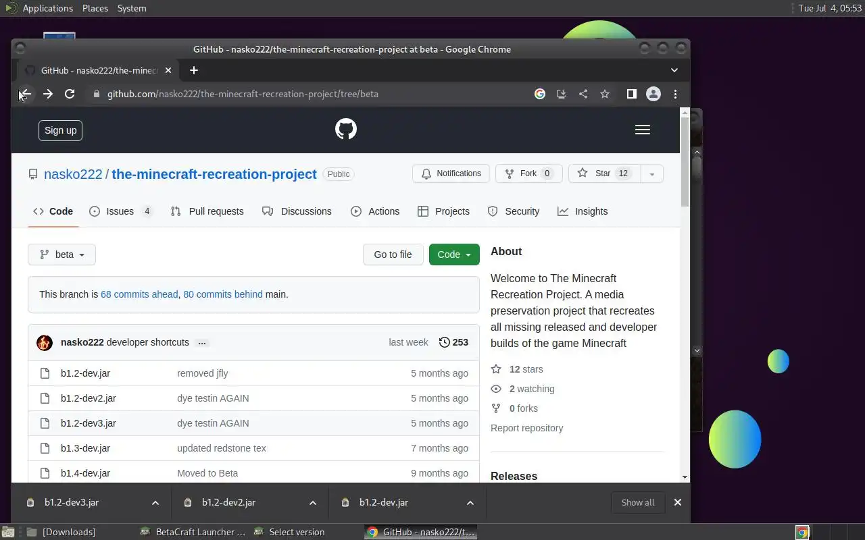Expand options for b1.2-dev3.jar download

[155, 502]
